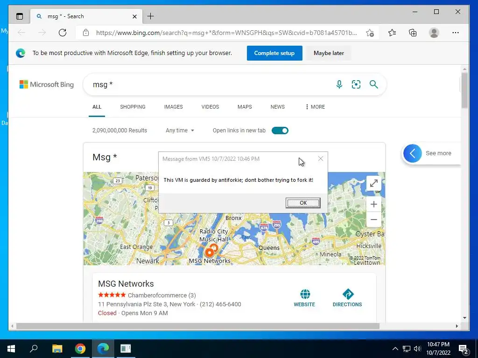
Task: Close the Message from VM5 dialog
Action: 320,158
